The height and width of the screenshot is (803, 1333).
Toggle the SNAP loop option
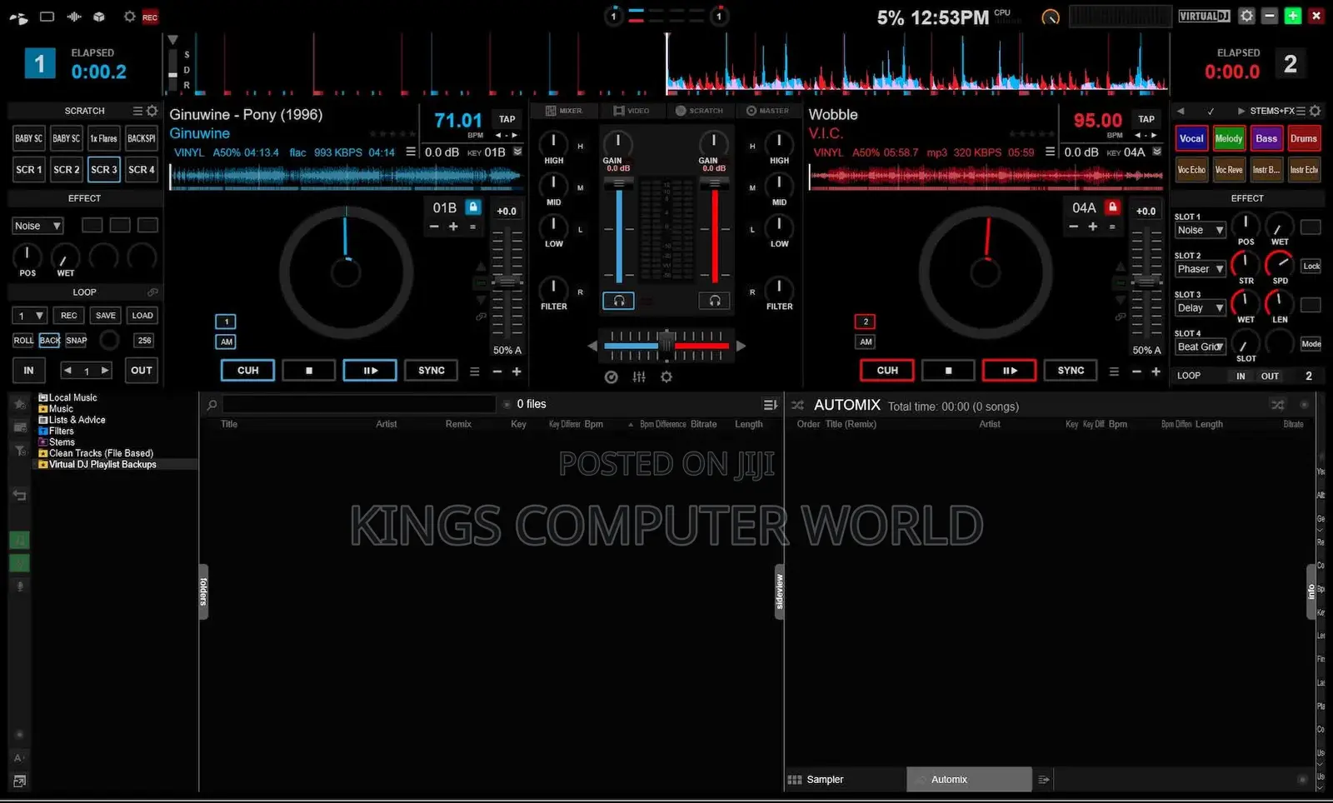point(77,341)
